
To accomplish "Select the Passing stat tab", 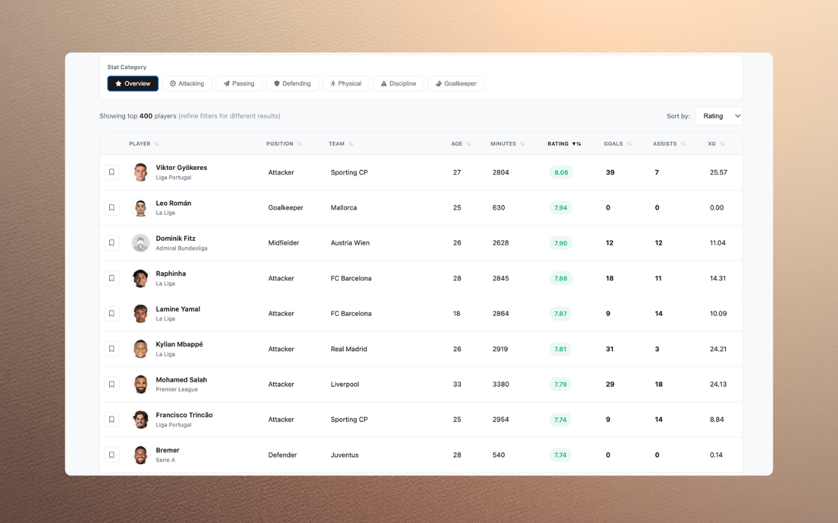I will tap(239, 84).
